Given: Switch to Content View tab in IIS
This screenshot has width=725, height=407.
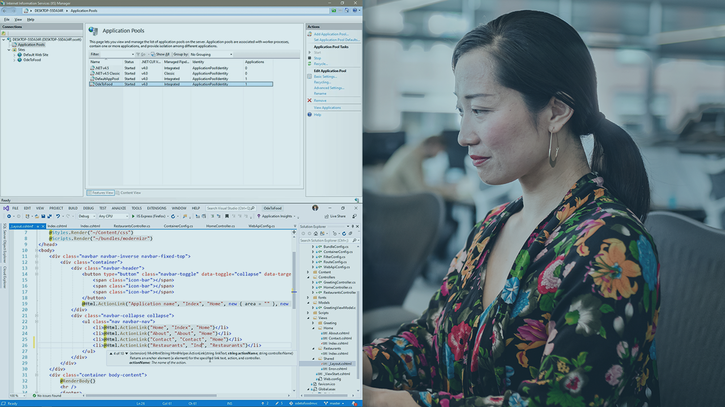Looking at the screenshot, I should 129,193.
